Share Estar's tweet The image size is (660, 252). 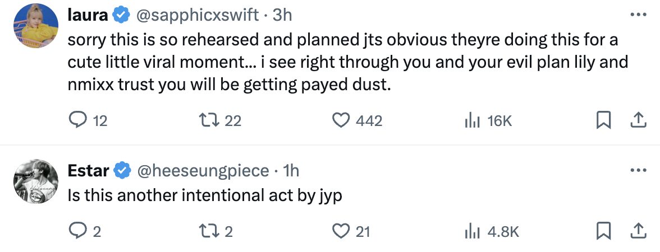click(638, 230)
